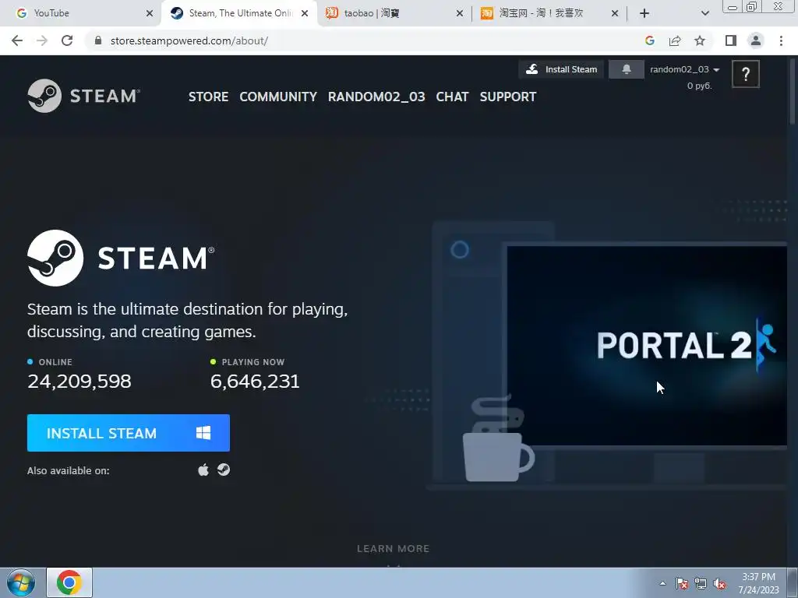This screenshot has height=598, width=798.
Task: Click the large Steam logo on page
Action: (x=121, y=258)
